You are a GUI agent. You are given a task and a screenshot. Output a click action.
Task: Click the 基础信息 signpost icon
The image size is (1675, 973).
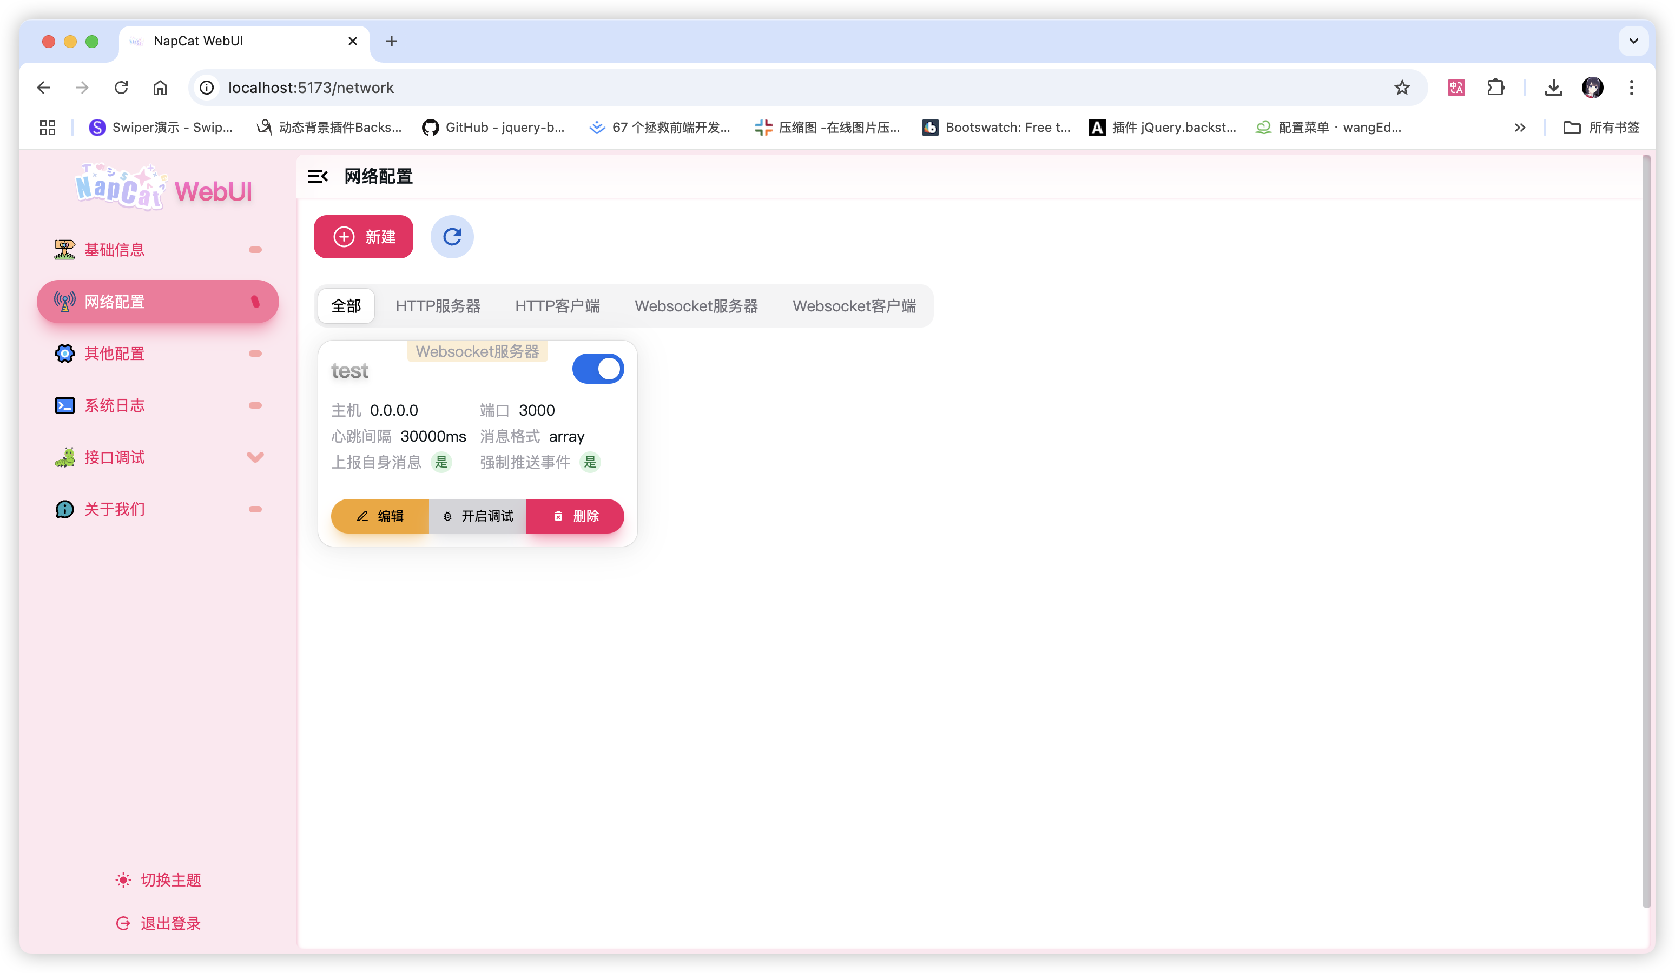click(64, 250)
